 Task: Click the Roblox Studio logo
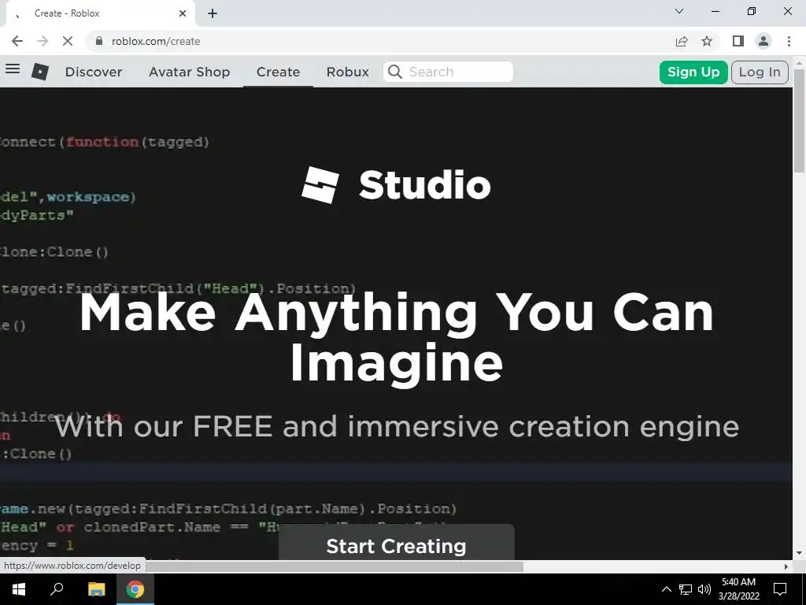pos(397,185)
